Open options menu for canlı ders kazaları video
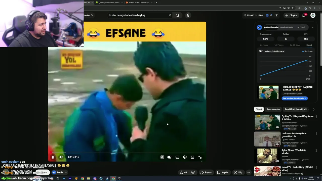Image resolution: width=322 pixels, height=181 pixels. (316, 133)
